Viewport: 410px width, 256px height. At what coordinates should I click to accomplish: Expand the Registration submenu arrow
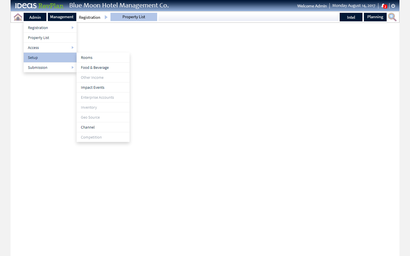tap(73, 28)
